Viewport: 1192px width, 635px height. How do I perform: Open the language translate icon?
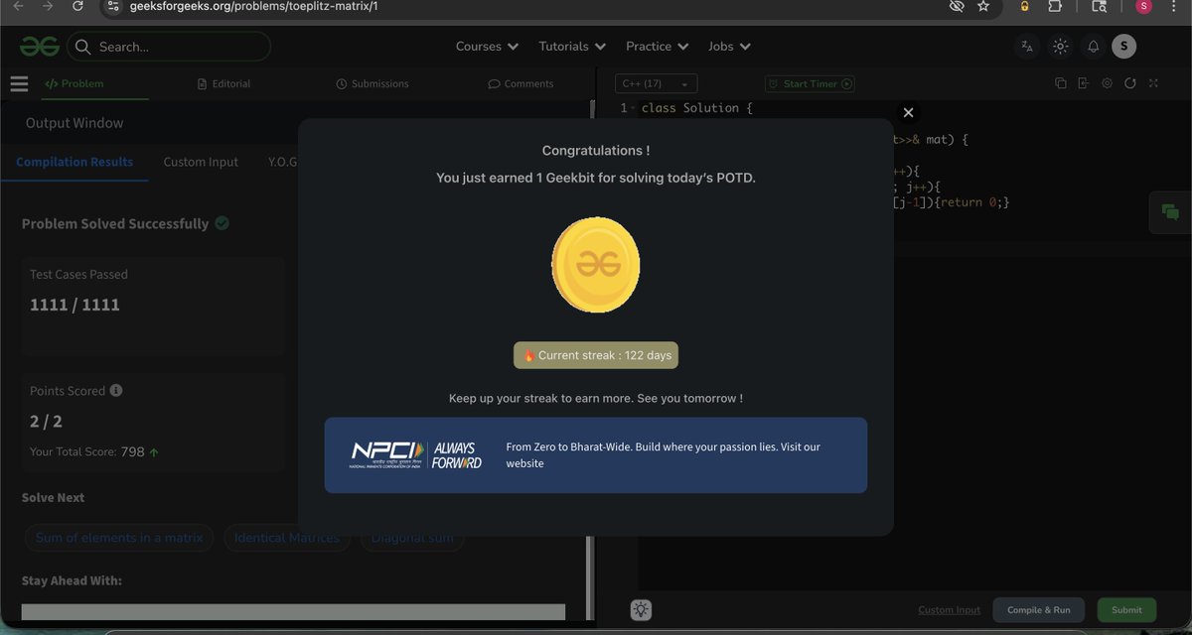1027,47
